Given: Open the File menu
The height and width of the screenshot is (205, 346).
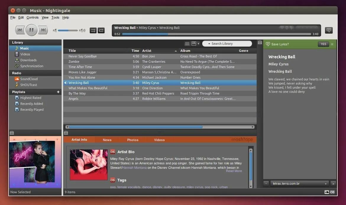Looking at the screenshot, I should point(13,17).
